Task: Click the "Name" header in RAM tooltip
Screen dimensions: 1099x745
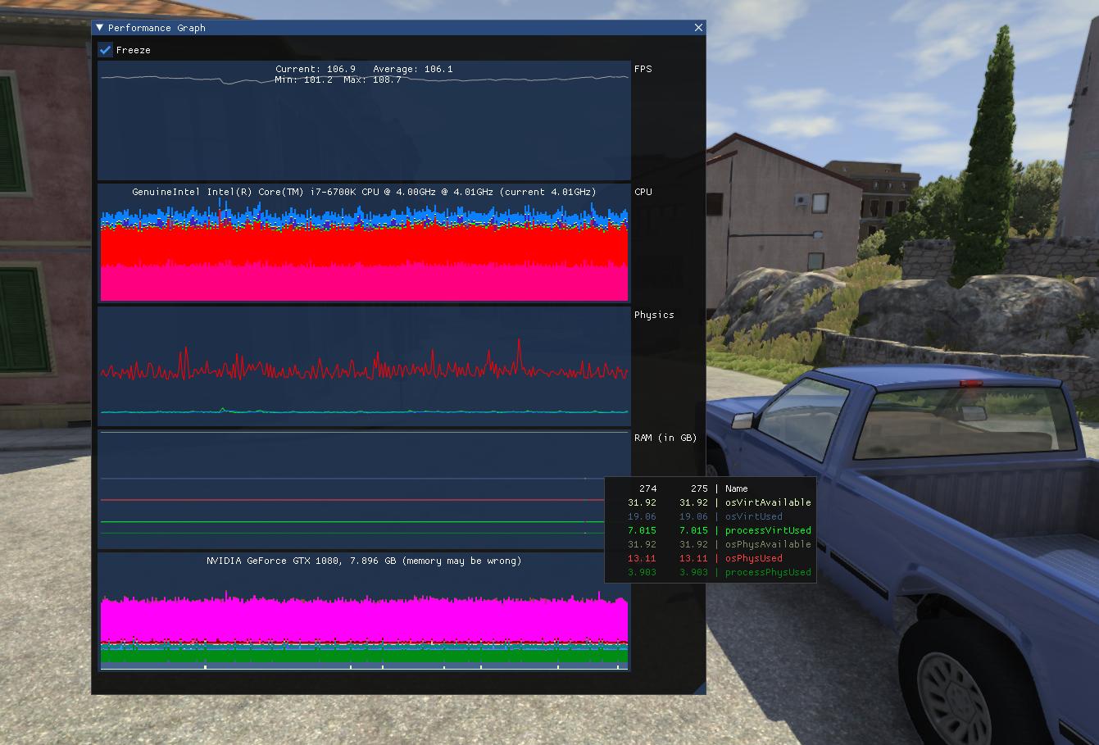Action: pos(737,488)
